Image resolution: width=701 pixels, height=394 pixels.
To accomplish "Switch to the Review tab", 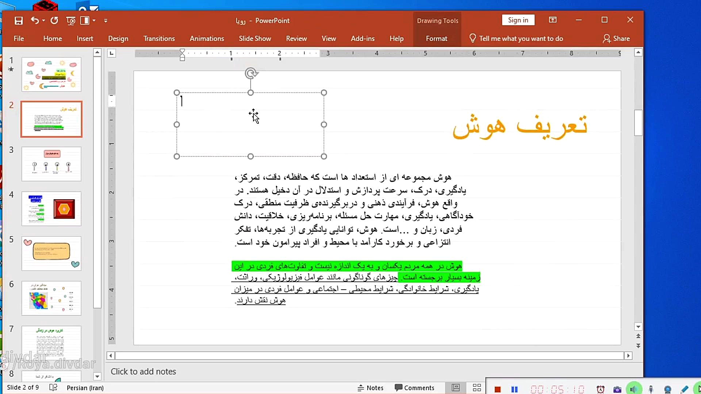I will coord(296,39).
